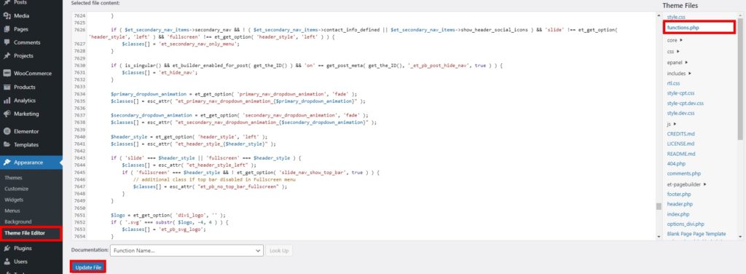
Task: Click the Media library icon in the sidebar
Action: pyautogui.click(x=7, y=16)
